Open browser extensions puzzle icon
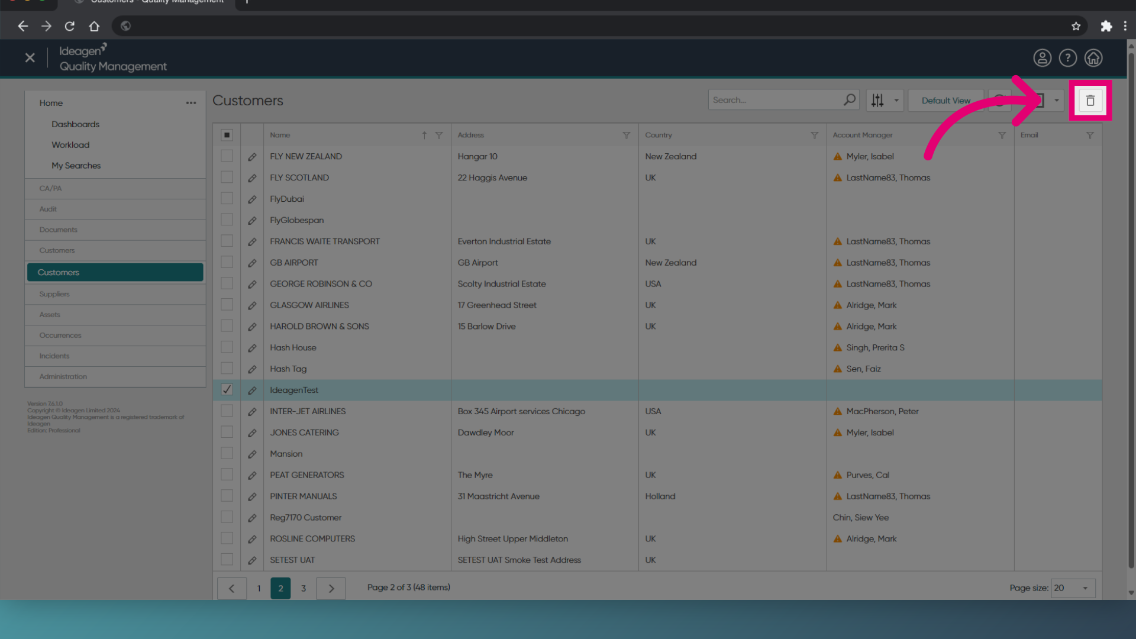1136x639 pixels. [x=1106, y=26]
